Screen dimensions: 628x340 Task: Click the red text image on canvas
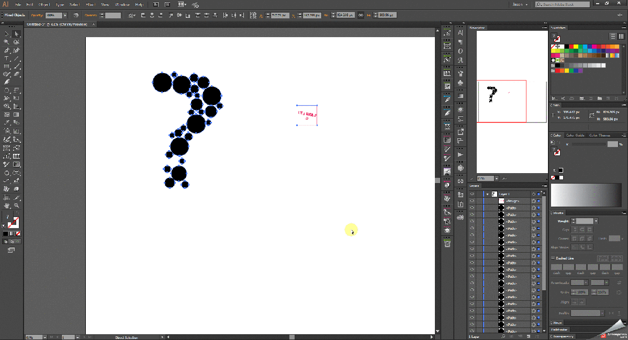coord(307,116)
